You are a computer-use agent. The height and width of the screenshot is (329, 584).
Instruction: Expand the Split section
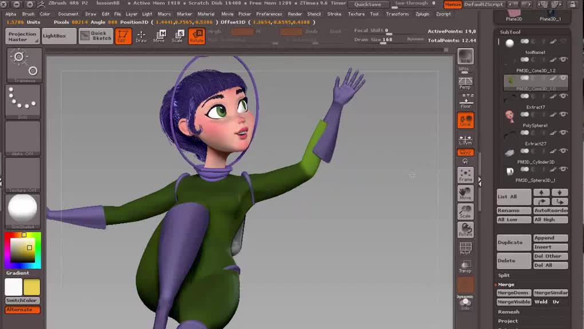504,275
